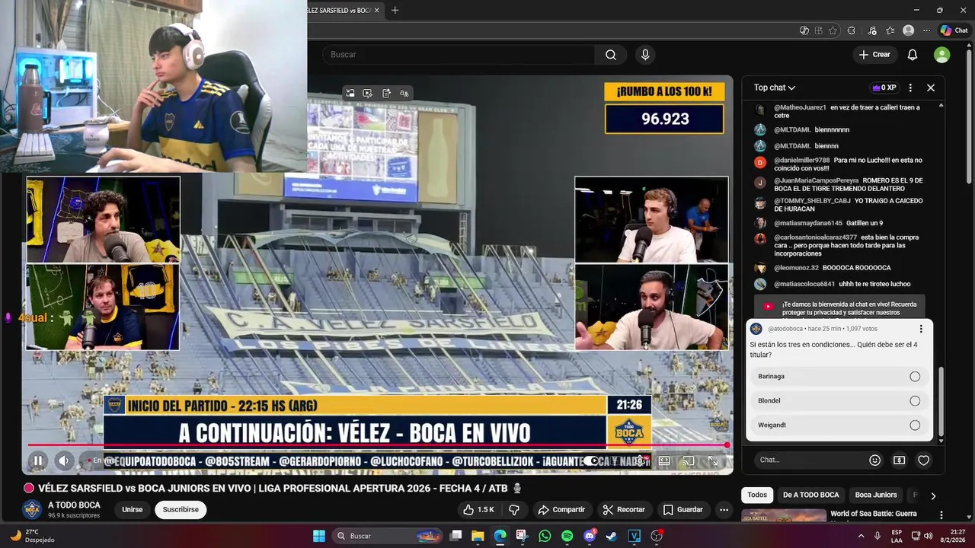Mute the video volume
This screenshot has height=548, width=975.
[64, 460]
